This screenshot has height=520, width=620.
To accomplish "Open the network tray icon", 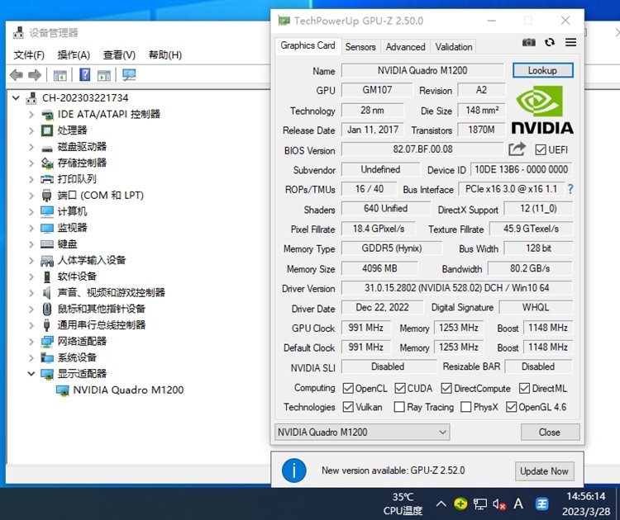I will [480, 503].
